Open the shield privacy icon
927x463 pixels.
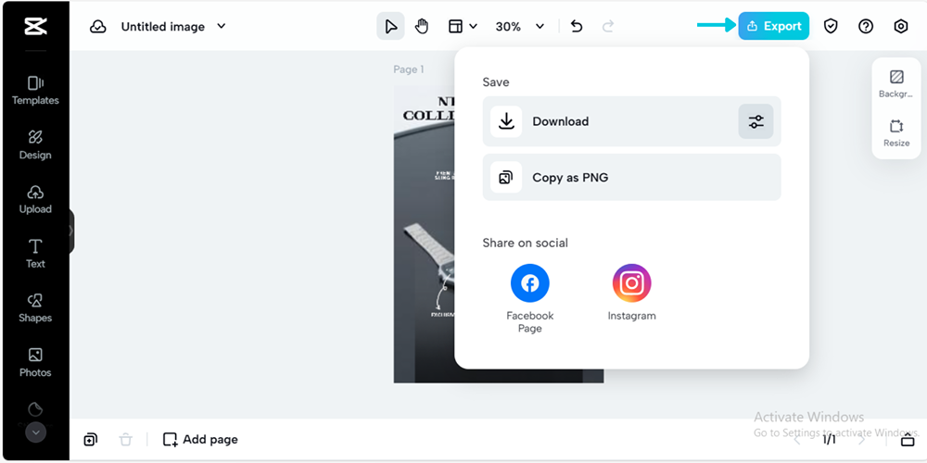(x=831, y=27)
